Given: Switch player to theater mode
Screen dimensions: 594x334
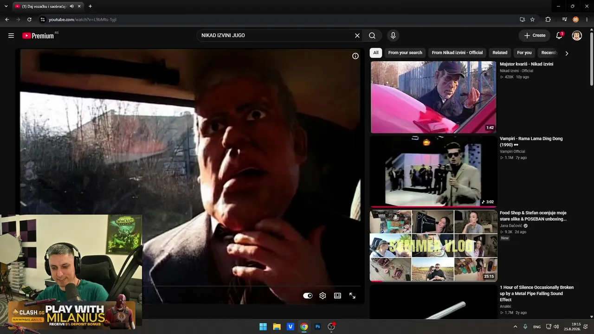Looking at the screenshot, I should [337, 295].
